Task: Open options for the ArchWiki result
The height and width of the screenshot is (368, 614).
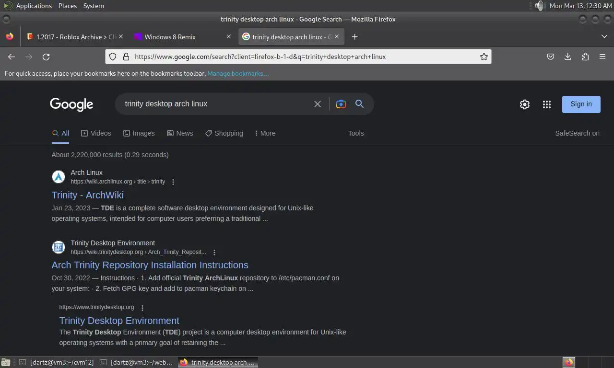Action: tap(173, 182)
